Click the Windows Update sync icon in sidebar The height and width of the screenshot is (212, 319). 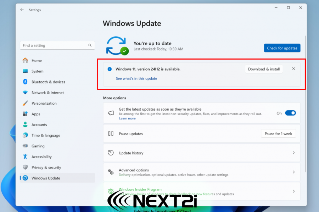tap(25, 178)
